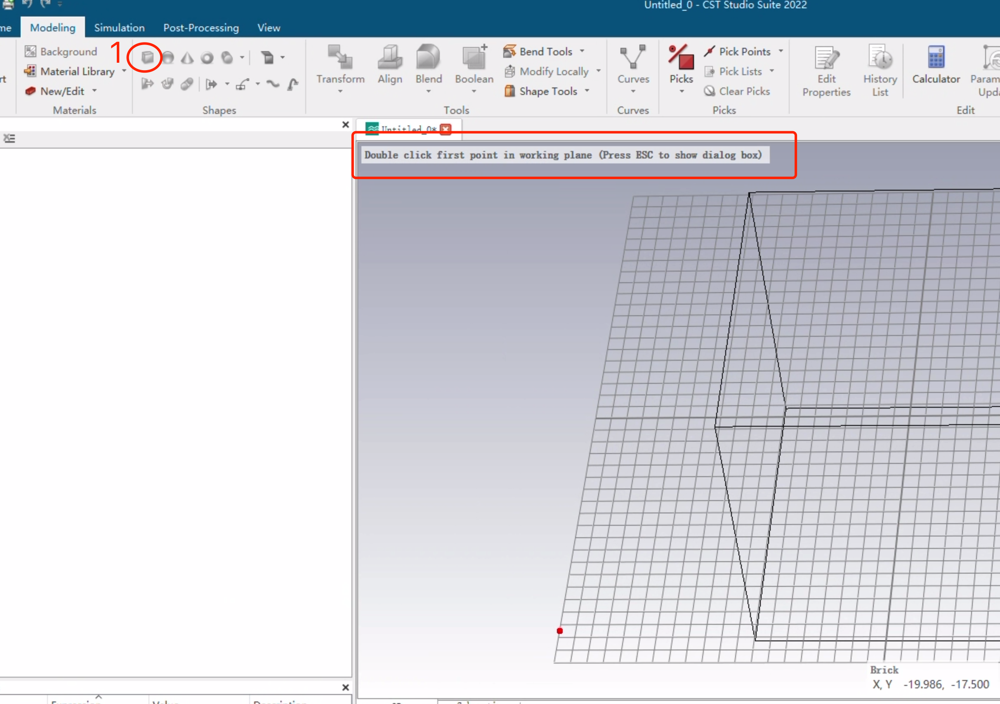Viewport: 1000px width, 704px height.
Task: Open the Pick Points dropdown
Action: pyautogui.click(x=781, y=52)
